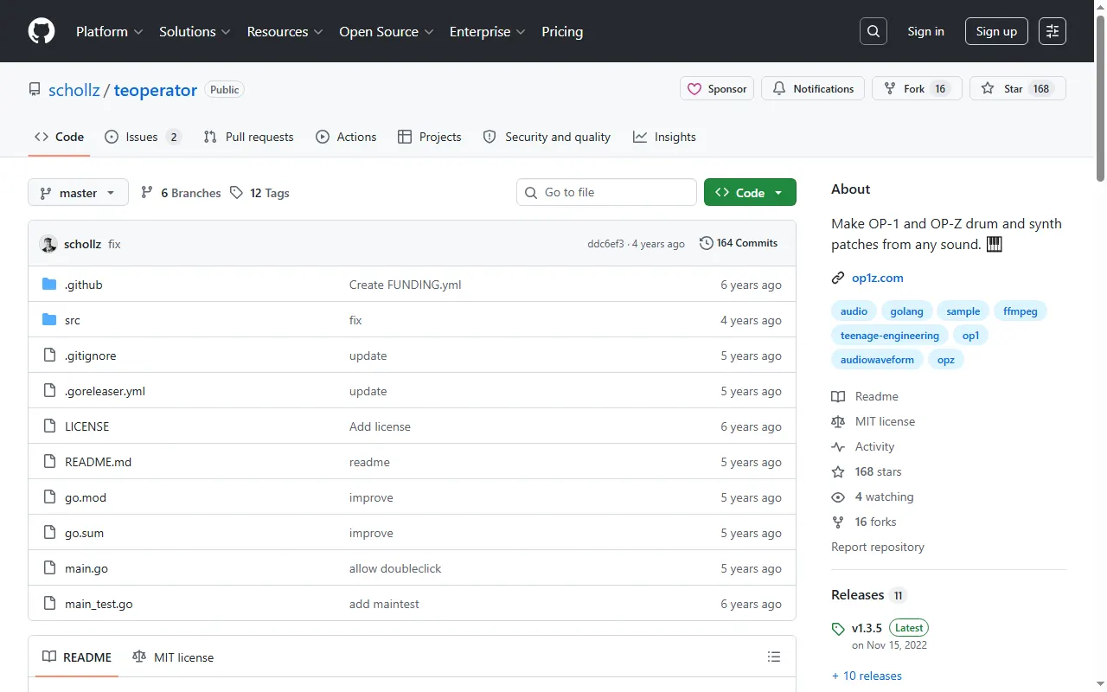Screen dimensions: 1107x692
Task: Expand the Platform menu
Action: click(x=109, y=31)
